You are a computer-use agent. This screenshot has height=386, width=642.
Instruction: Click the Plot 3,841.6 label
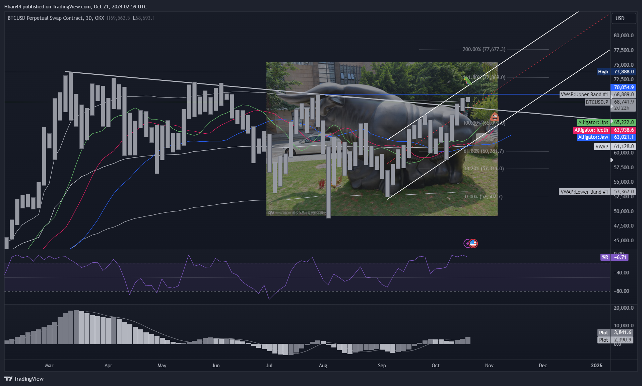coord(615,332)
